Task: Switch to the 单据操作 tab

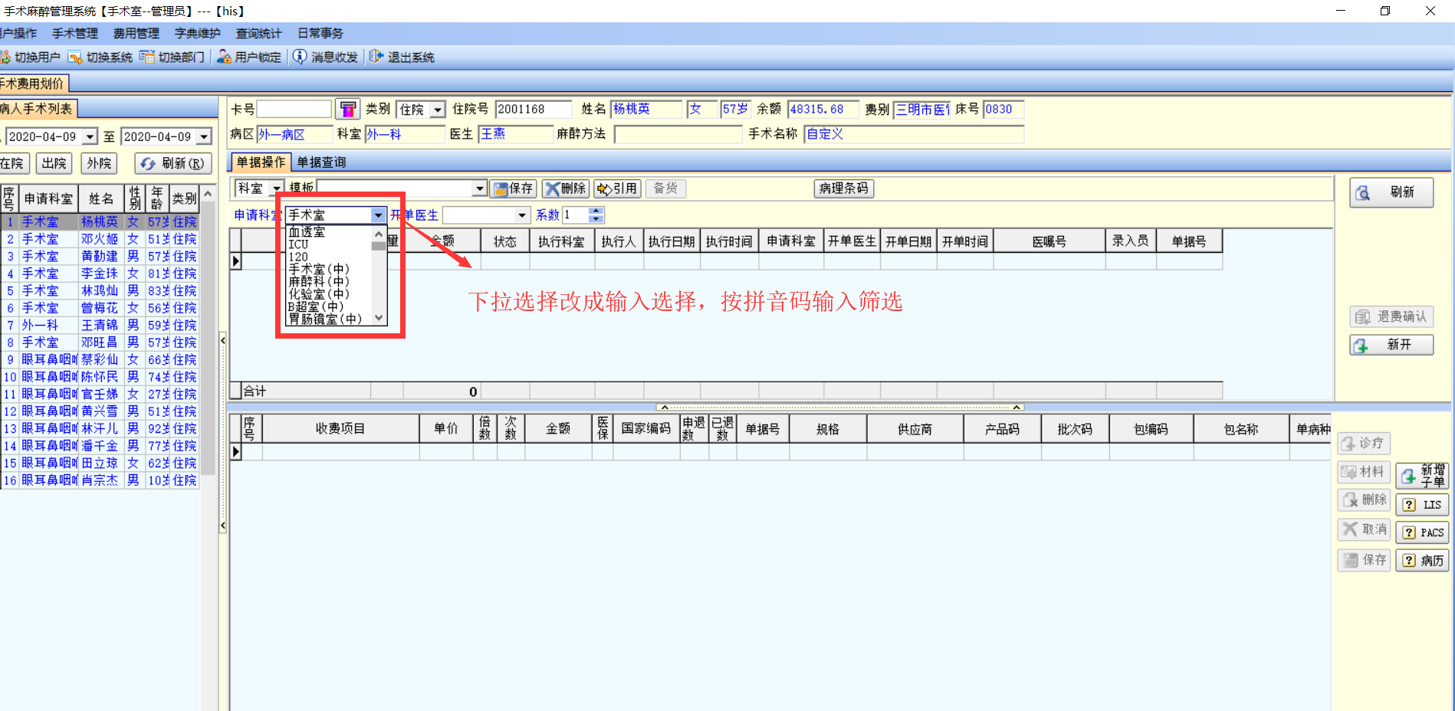Action: click(261, 162)
